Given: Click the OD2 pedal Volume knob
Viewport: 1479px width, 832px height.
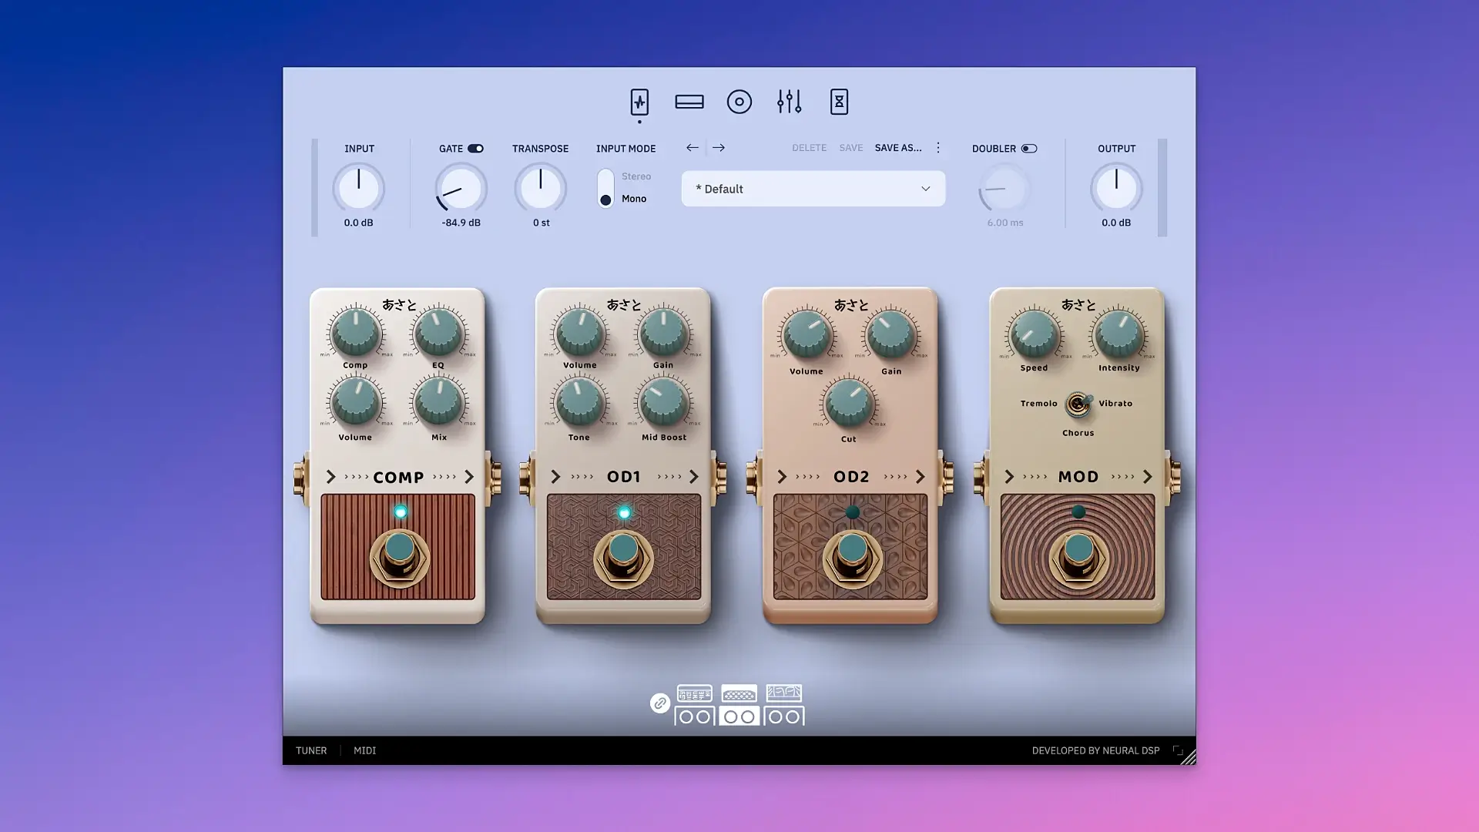Looking at the screenshot, I should click(807, 335).
